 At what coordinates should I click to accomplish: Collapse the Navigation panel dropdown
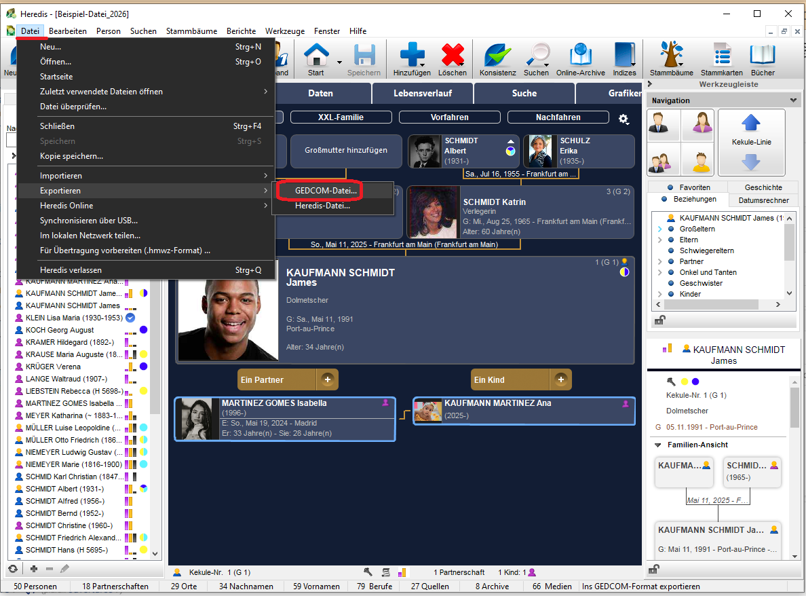coord(794,100)
